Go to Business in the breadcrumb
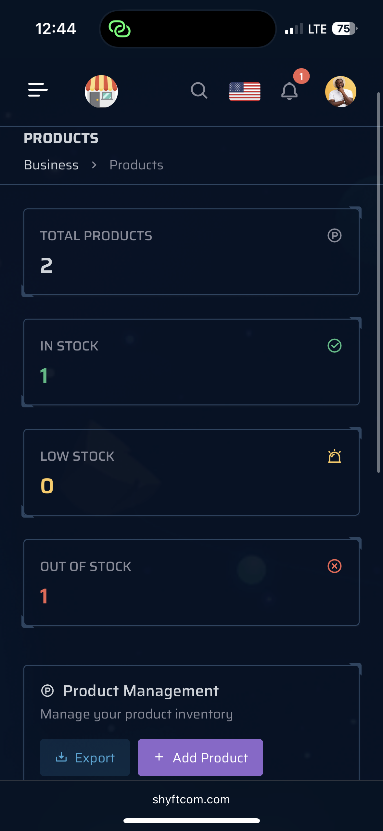Image resolution: width=383 pixels, height=831 pixels. point(51,165)
